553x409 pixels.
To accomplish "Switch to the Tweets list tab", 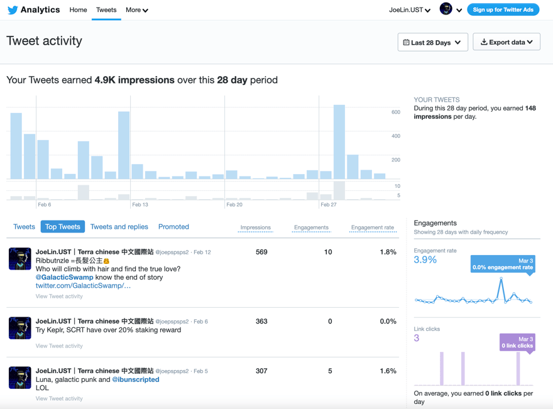I will [x=24, y=227].
